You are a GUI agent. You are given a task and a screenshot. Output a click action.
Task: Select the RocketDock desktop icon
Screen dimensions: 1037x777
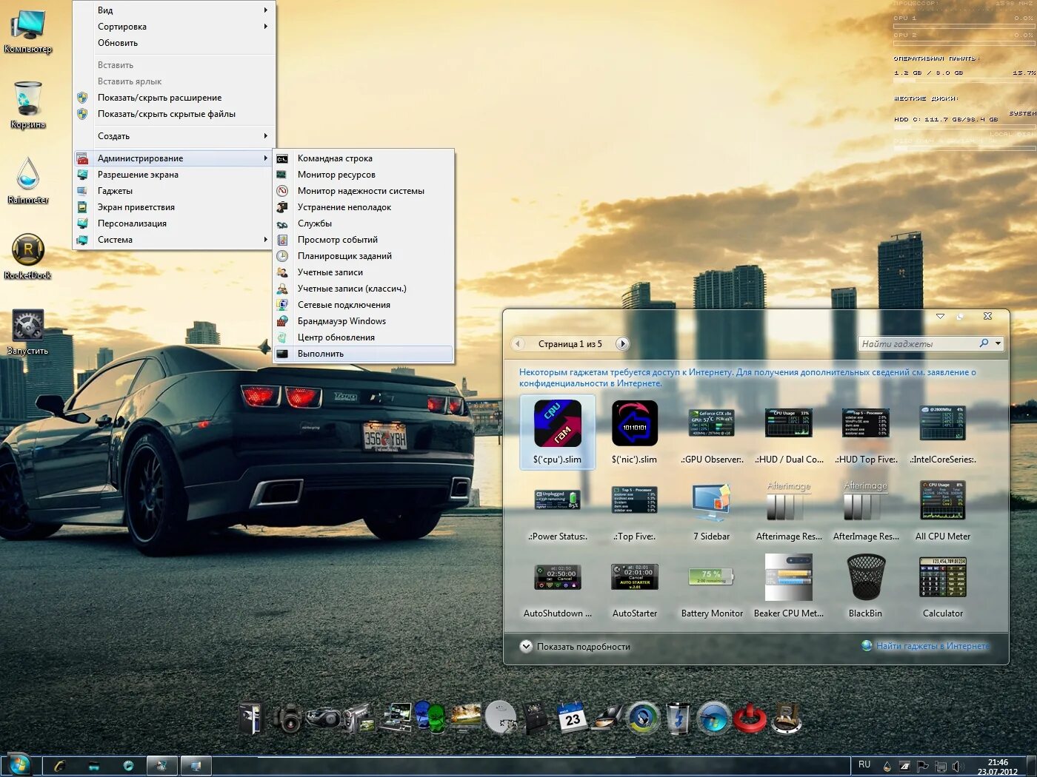click(x=28, y=257)
